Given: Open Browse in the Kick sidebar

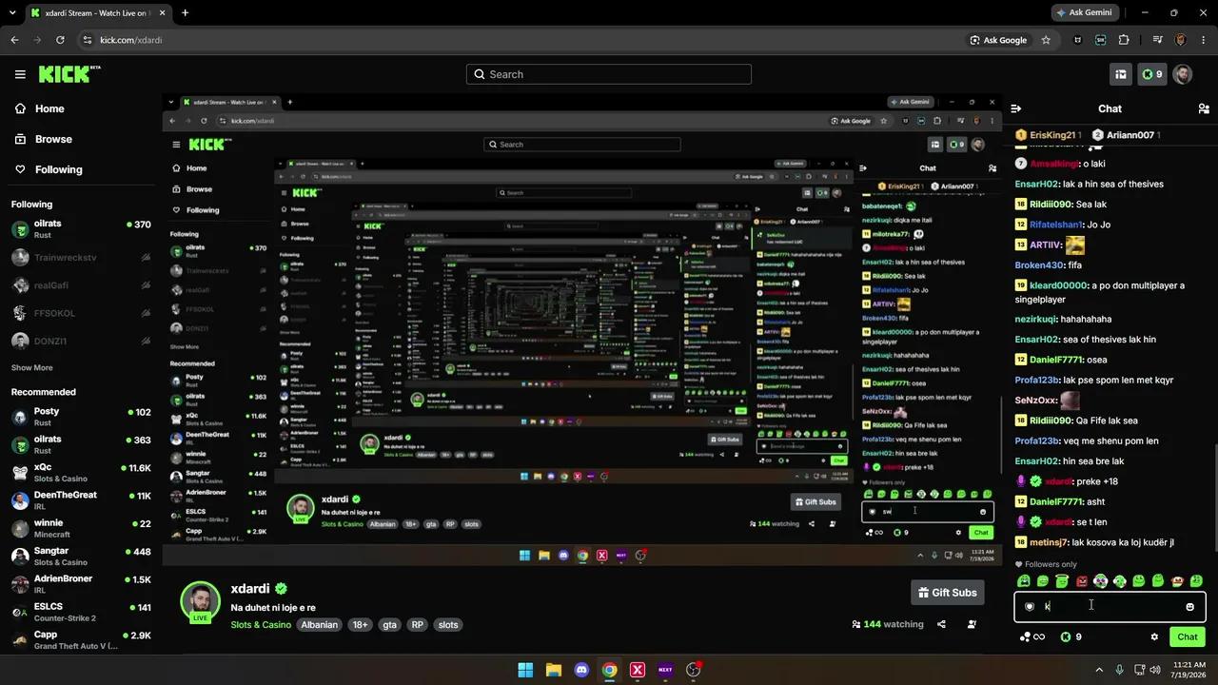Looking at the screenshot, I should point(43,139).
